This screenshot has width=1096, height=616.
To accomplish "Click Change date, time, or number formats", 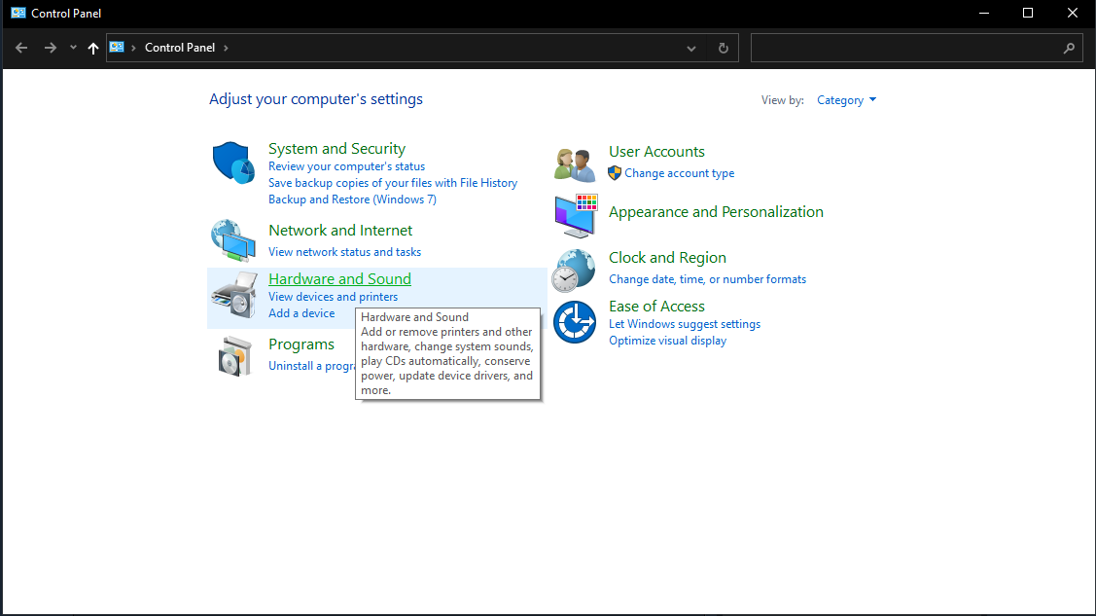I will pos(707,279).
